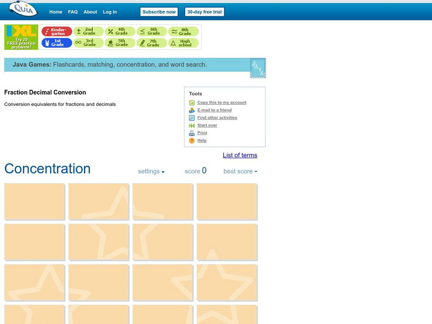Click the orange help question icon
This screenshot has width=432, height=324.
click(192, 141)
